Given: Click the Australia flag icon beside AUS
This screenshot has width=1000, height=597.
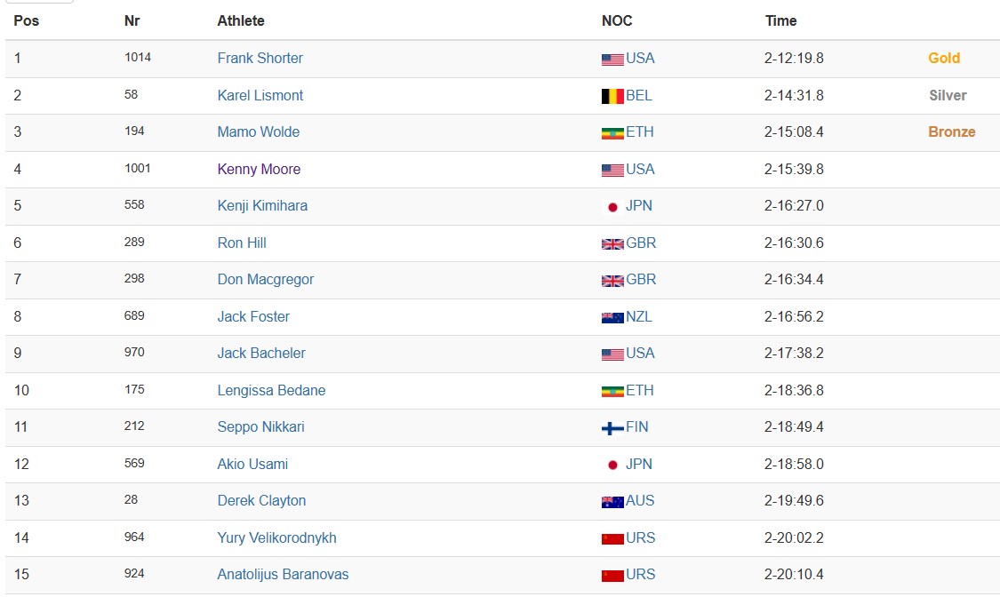Looking at the screenshot, I should click(x=612, y=501).
